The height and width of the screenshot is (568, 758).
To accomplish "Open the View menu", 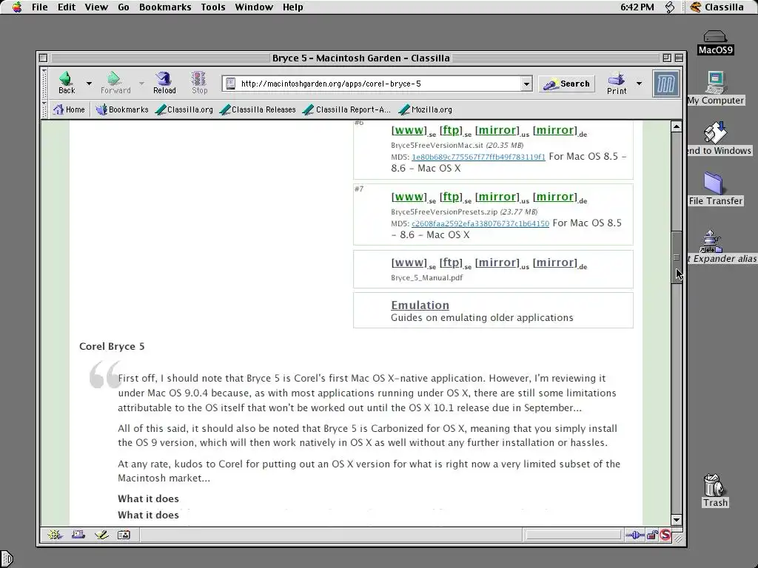I will (x=96, y=7).
